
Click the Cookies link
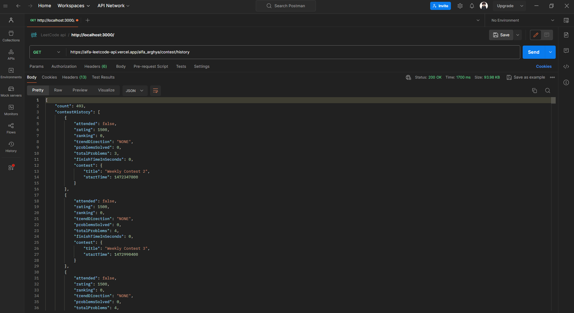[x=544, y=67]
